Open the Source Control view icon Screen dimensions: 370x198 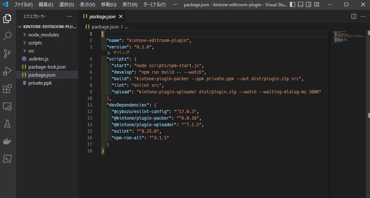click(x=7, y=54)
